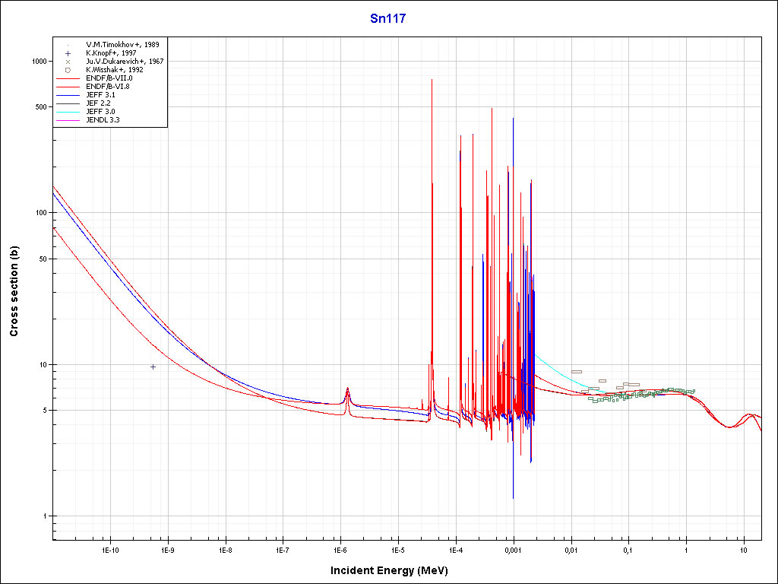Click the square marker beside K.Wisshak+, 1992
This screenshot has height=584, width=778.
(68, 70)
